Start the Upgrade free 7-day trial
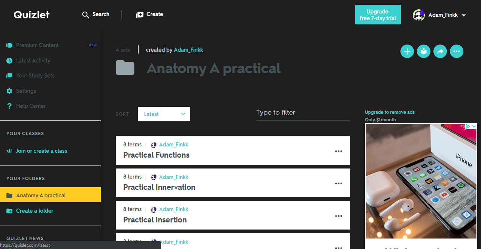The height and width of the screenshot is (249, 481). pyautogui.click(x=378, y=14)
